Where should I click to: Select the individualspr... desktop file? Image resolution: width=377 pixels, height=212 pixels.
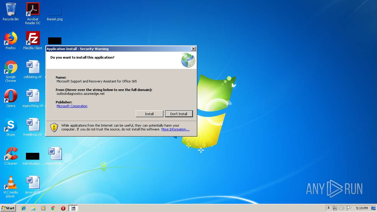(x=33, y=158)
